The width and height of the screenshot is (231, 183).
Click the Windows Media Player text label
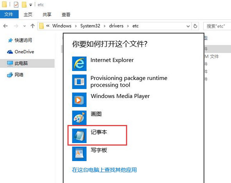click(x=120, y=96)
